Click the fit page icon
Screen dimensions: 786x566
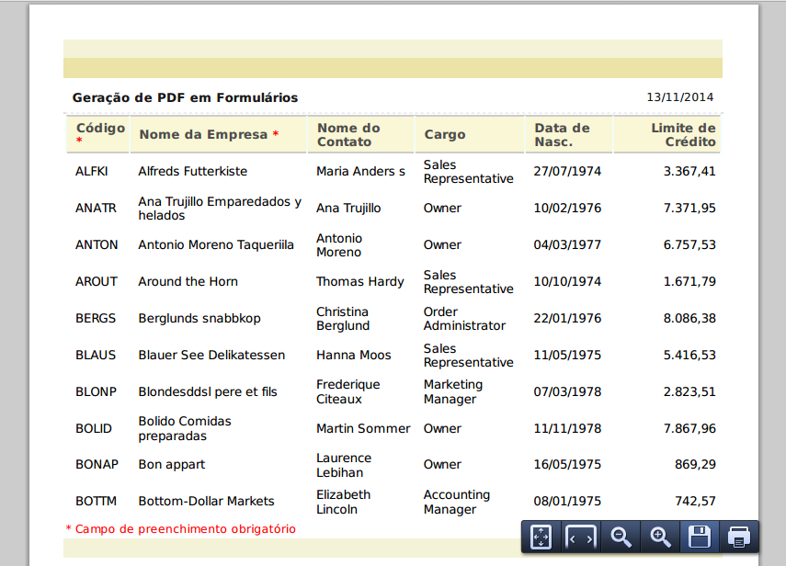(541, 538)
